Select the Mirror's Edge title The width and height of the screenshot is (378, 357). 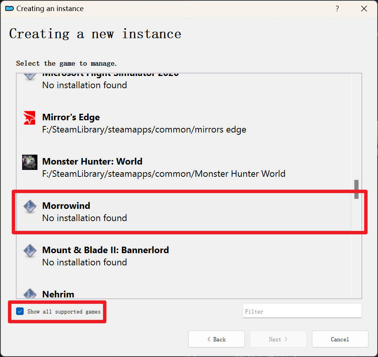click(71, 117)
